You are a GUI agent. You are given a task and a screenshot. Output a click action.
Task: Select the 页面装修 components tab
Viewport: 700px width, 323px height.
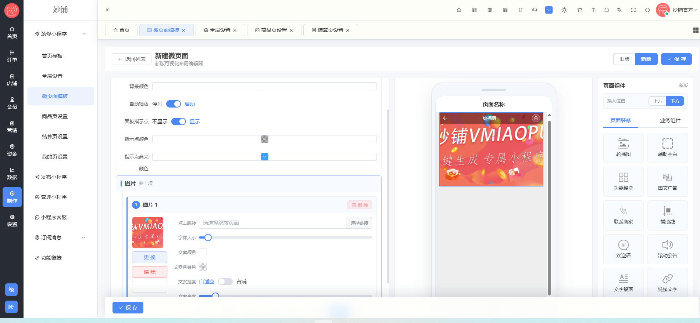621,120
